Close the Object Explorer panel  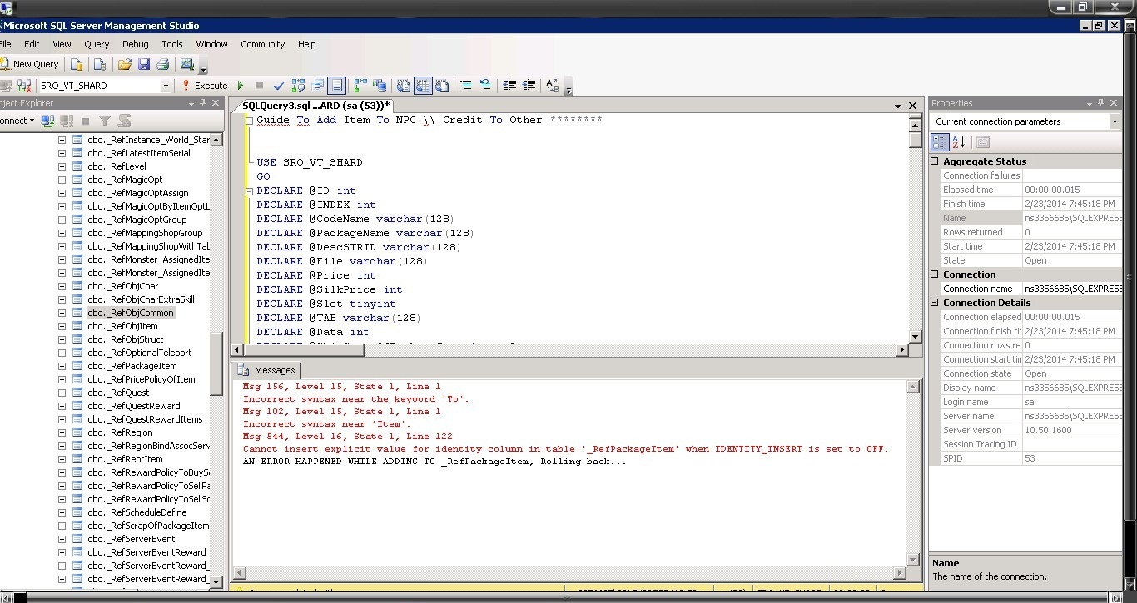click(216, 103)
